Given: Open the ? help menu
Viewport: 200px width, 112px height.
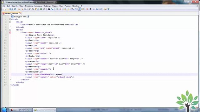Looking at the screenshot, I should [81, 6].
